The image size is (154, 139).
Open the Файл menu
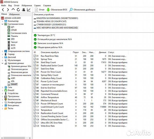[x=4, y=5]
